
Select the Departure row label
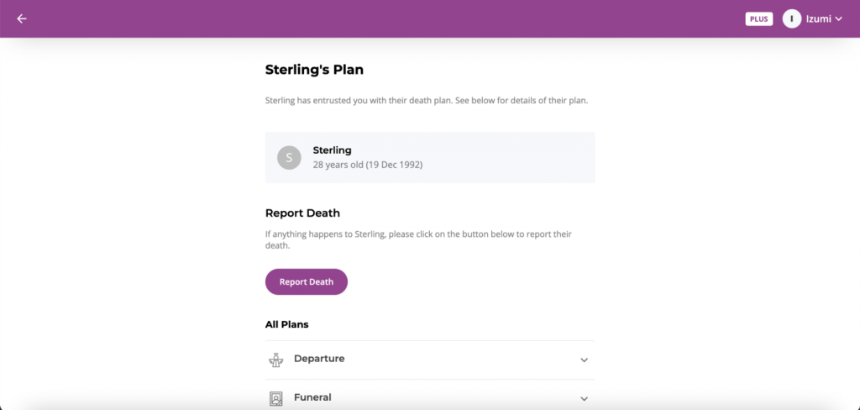[319, 359]
